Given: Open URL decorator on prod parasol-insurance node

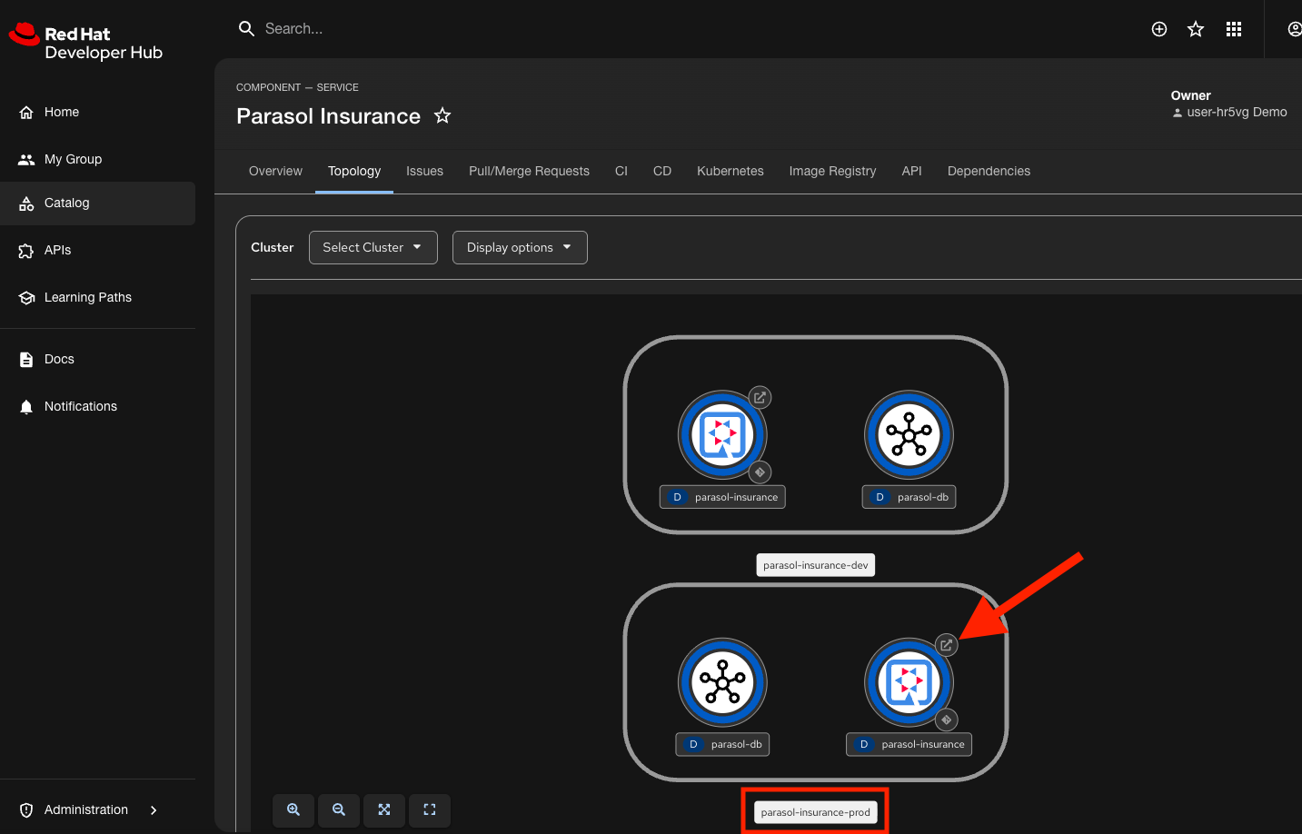Looking at the screenshot, I should pos(946,644).
